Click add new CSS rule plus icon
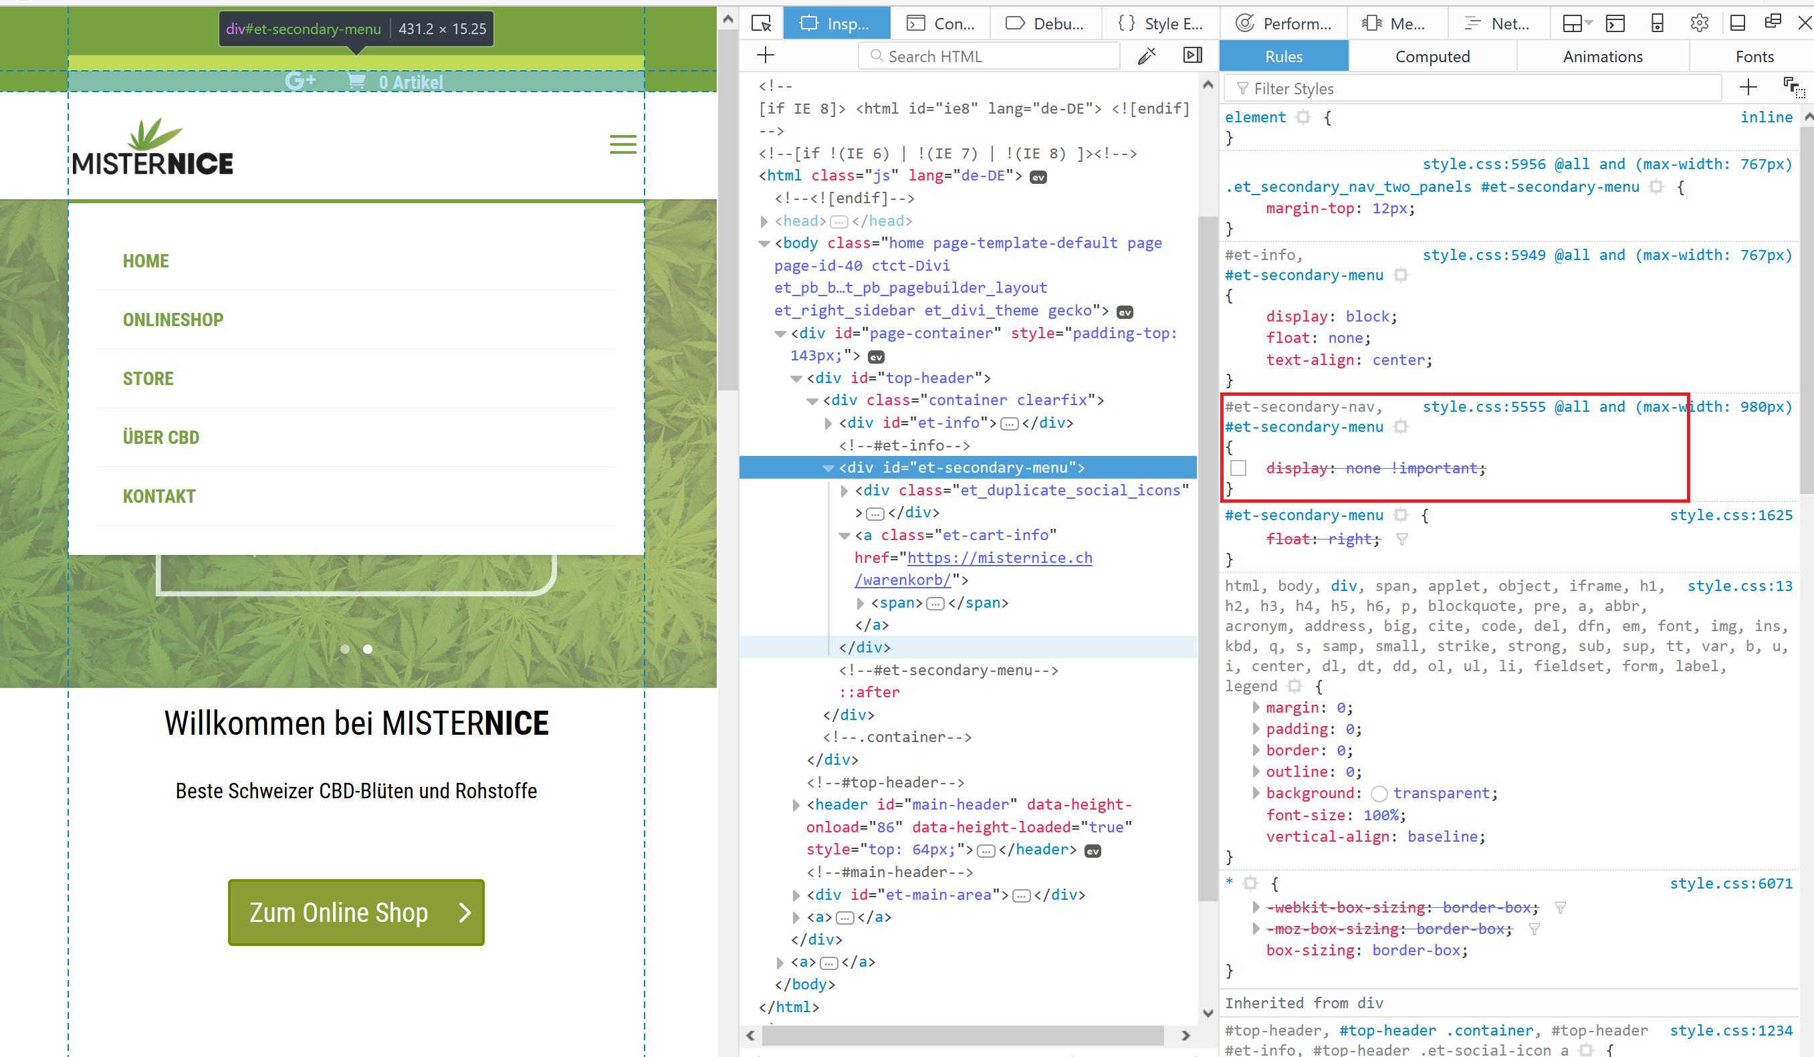1814x1057 pixels. point(1748,88)
